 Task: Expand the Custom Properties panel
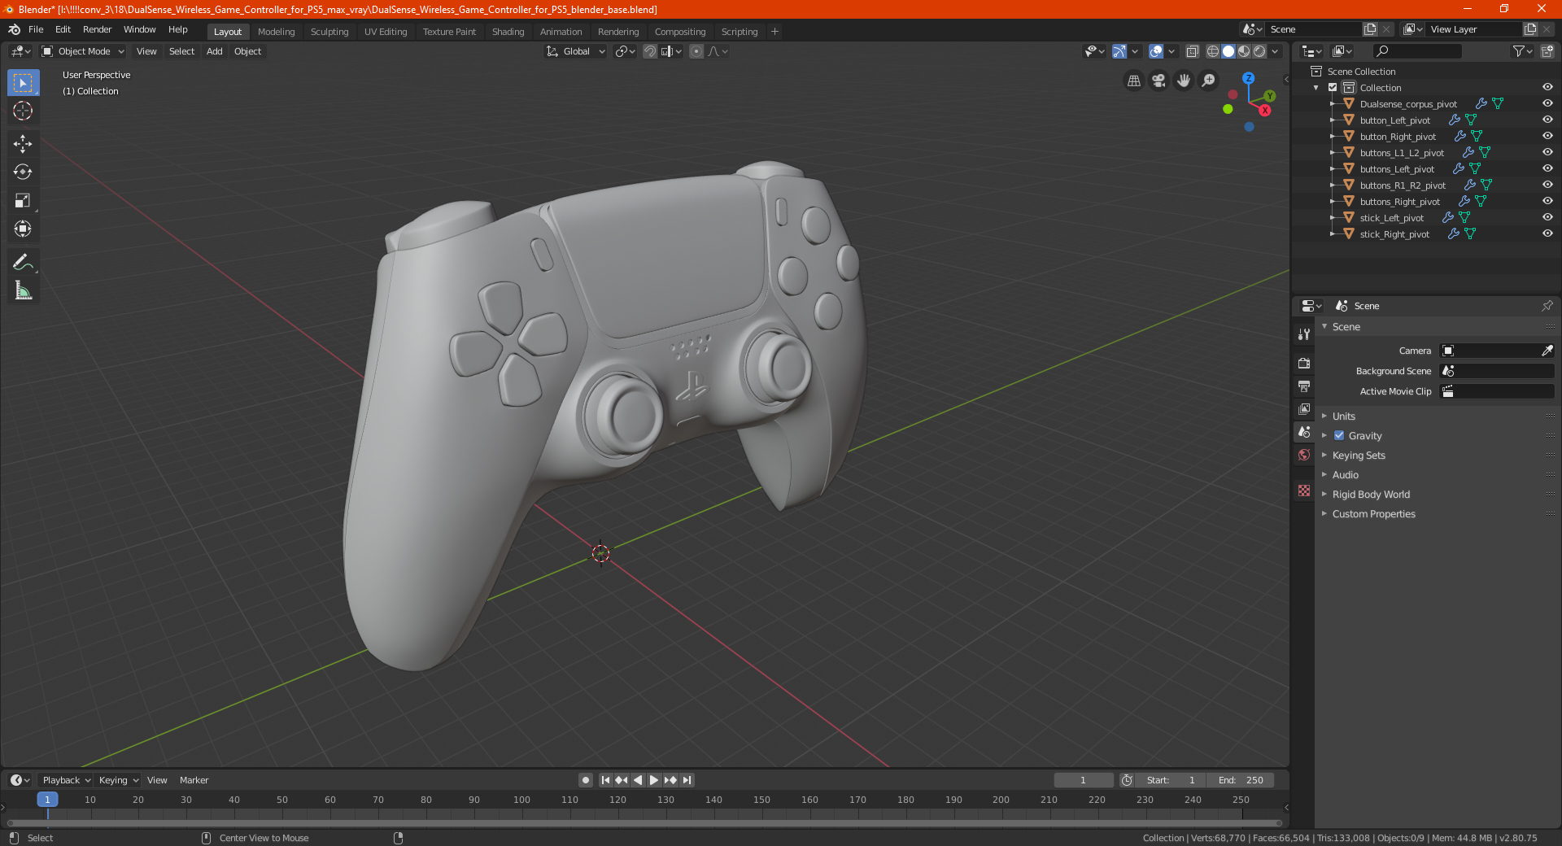pos(1373,514)
